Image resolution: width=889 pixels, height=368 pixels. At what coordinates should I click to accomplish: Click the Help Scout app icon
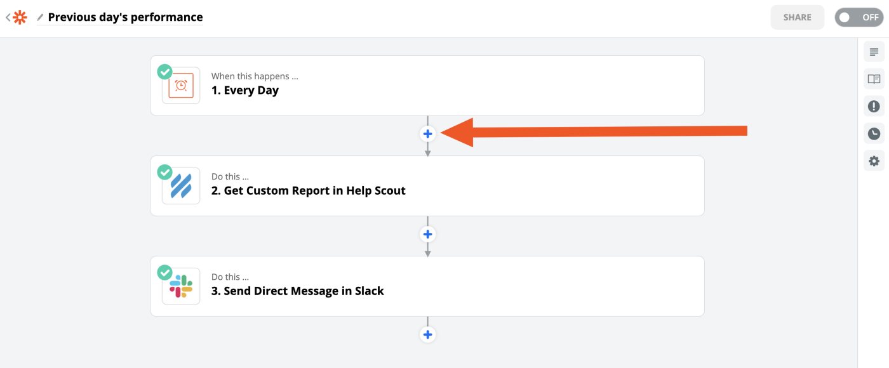pos(181,186)
